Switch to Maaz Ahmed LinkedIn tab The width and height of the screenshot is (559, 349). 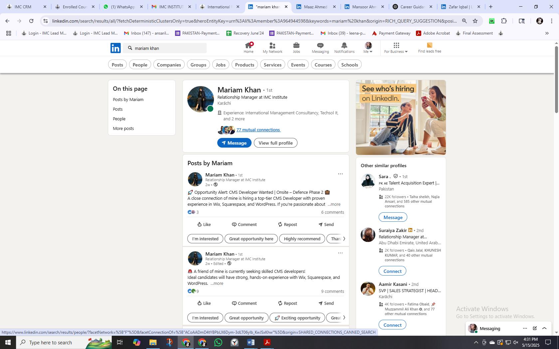pyautogui.click(x=316, y=7)
